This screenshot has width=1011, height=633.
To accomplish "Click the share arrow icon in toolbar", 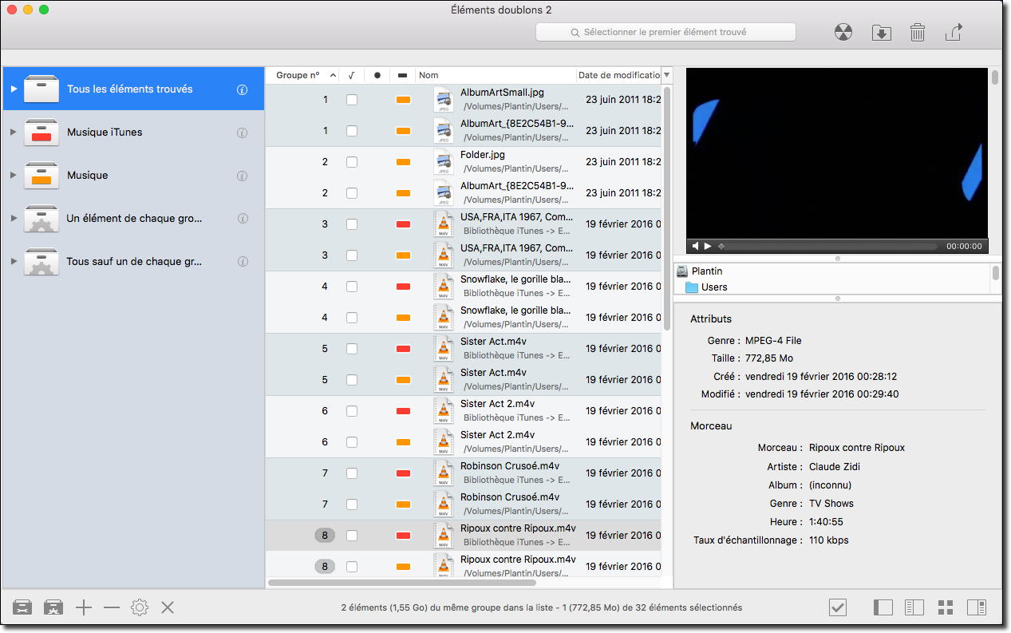I will (x=954, y=32).
